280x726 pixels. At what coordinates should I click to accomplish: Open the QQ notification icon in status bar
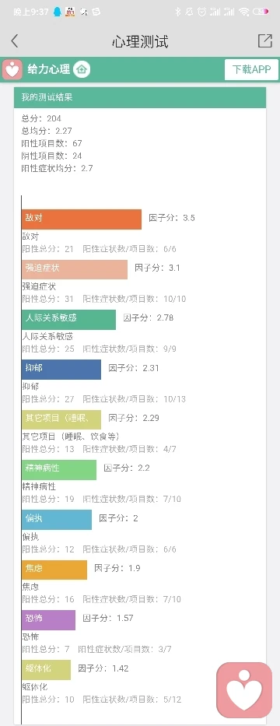point(58,12)
